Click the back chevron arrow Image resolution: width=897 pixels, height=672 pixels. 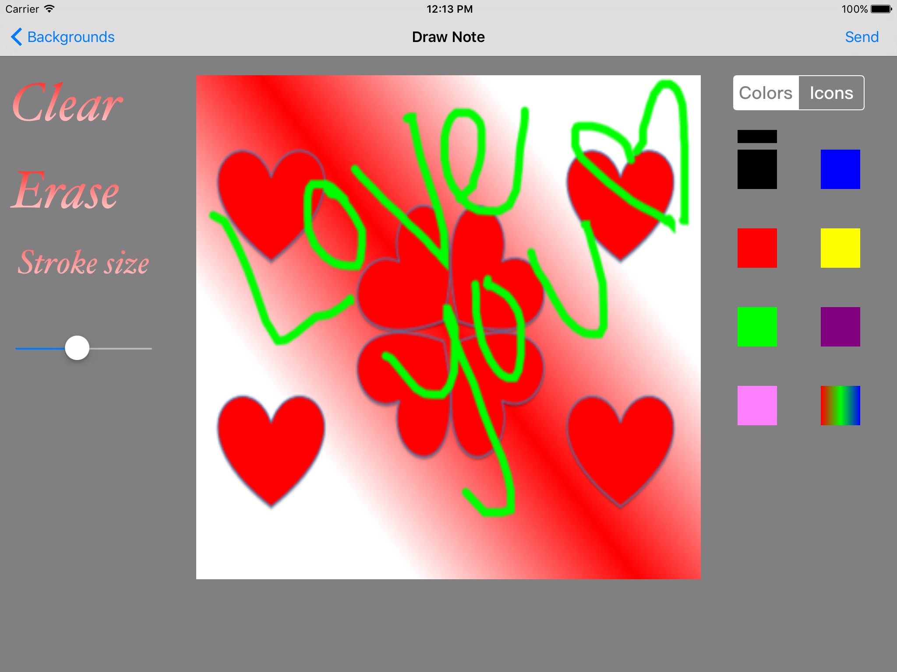pos(17,37)
